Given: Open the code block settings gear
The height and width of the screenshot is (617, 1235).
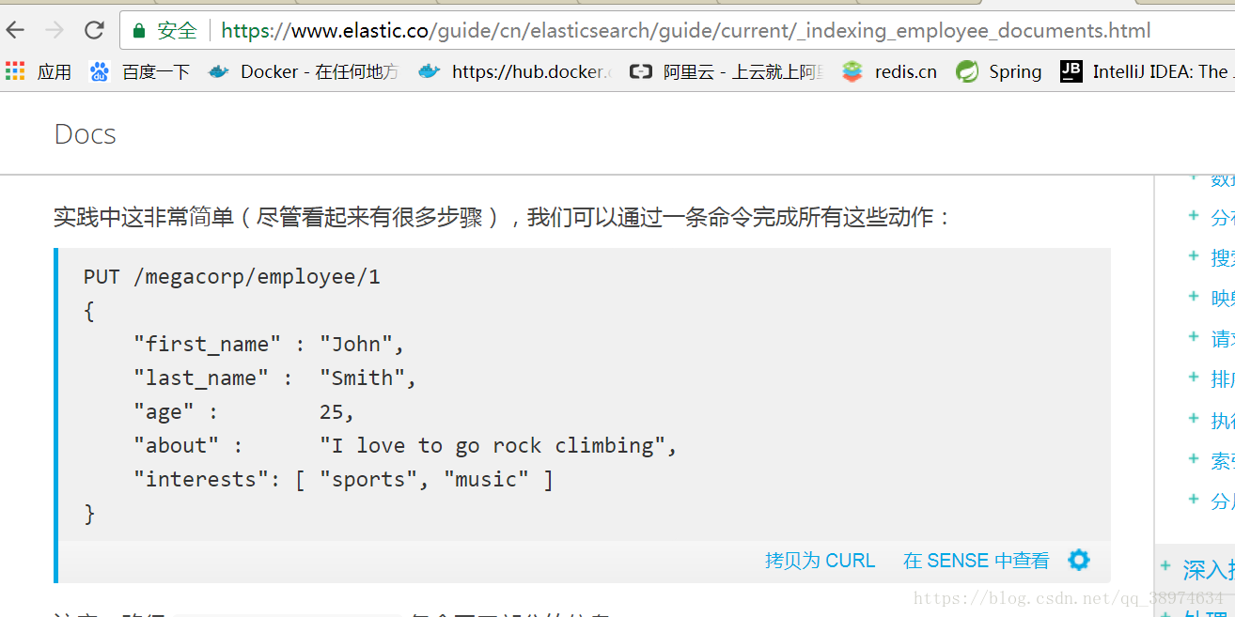Looking at the screenshot, I should 1079,561.
